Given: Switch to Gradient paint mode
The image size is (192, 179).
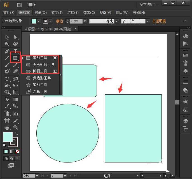Looking at the screenshot, I should click(x=12, y=152).
